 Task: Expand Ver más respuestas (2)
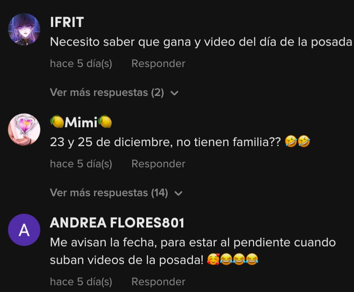(x=114, y=92)
